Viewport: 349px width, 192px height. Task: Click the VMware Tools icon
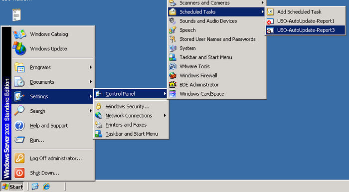pos(173,66)
